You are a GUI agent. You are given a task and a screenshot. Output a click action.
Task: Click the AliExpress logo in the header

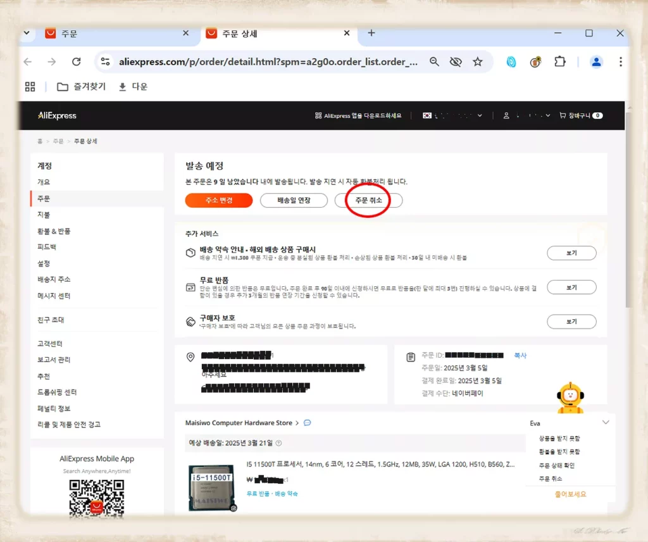tap(56, 115)
